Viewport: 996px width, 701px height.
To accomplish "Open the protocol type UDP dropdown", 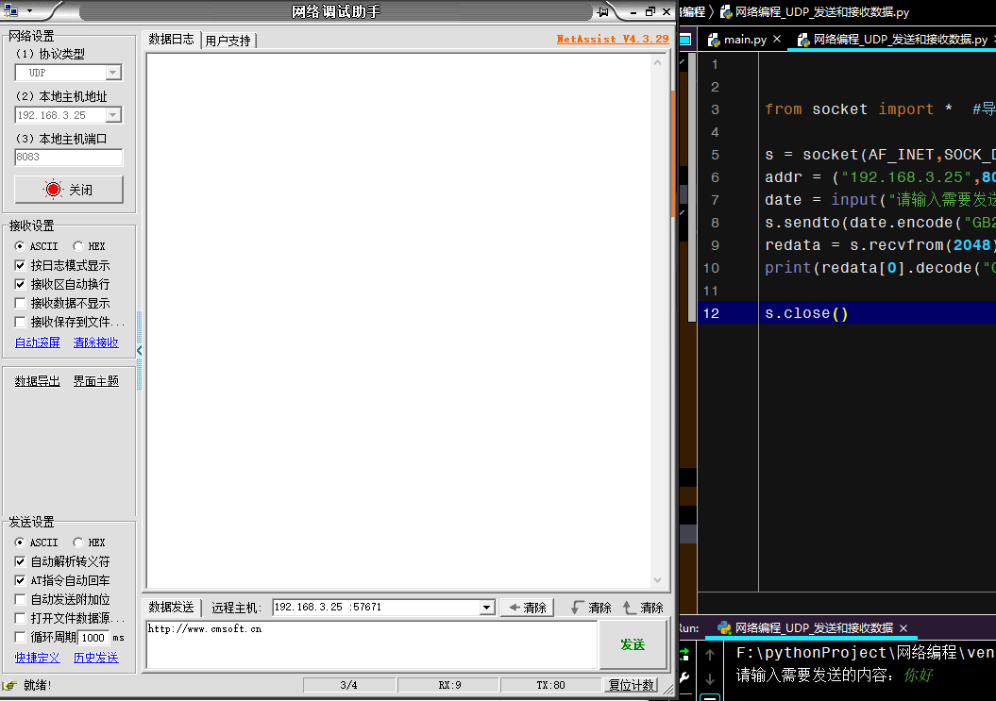I will pyautogui.click(x=113, y=73).
